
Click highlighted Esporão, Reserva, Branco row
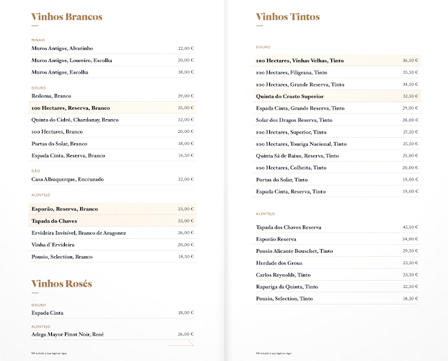[64, 209]
